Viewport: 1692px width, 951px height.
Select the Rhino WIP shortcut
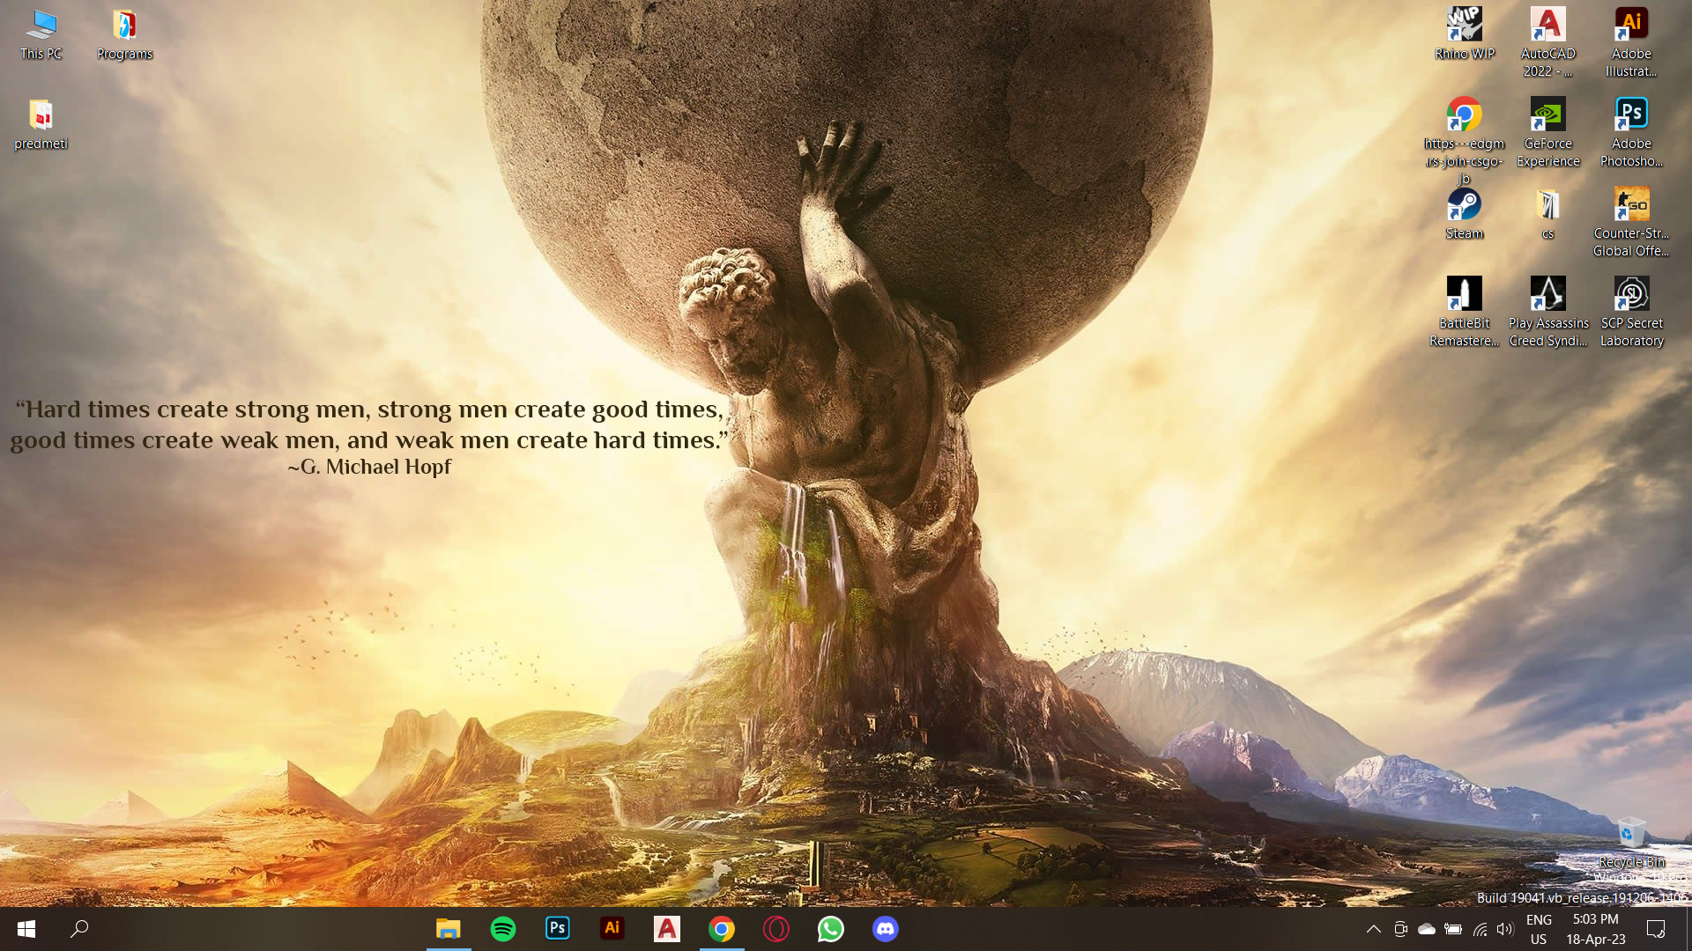[1464, 35]
